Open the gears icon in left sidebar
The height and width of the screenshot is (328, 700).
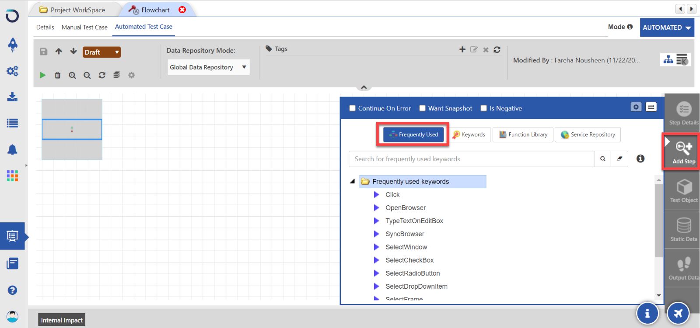pos(12,71)
